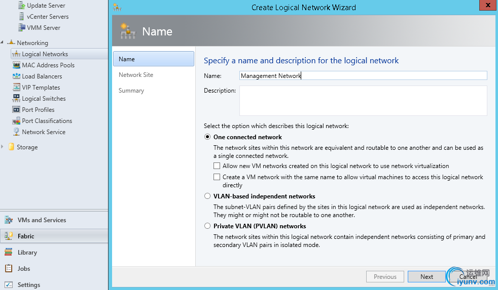Select Logical Networks tree item
498x290 pixels.
[59, 54]
